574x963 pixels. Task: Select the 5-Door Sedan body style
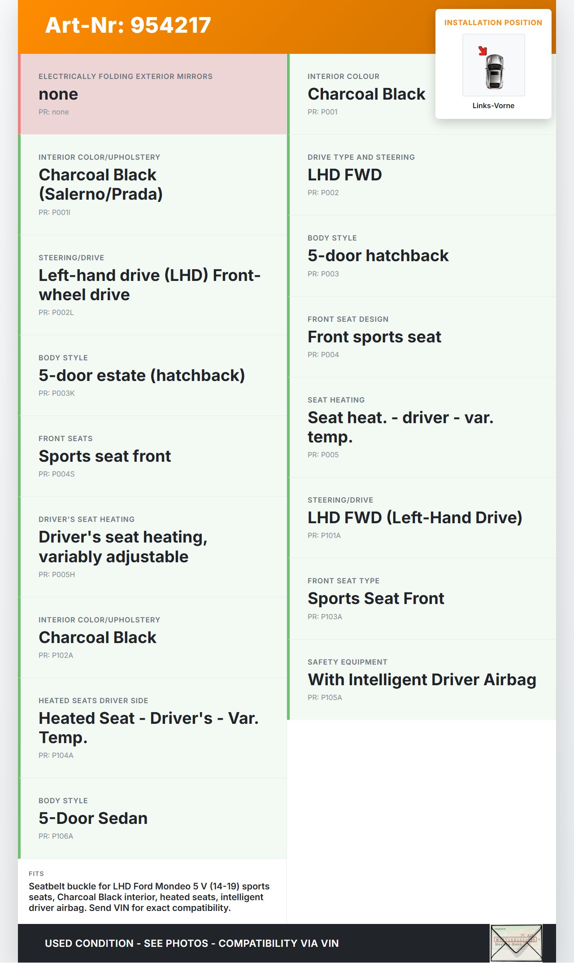(x=93, y=819)
